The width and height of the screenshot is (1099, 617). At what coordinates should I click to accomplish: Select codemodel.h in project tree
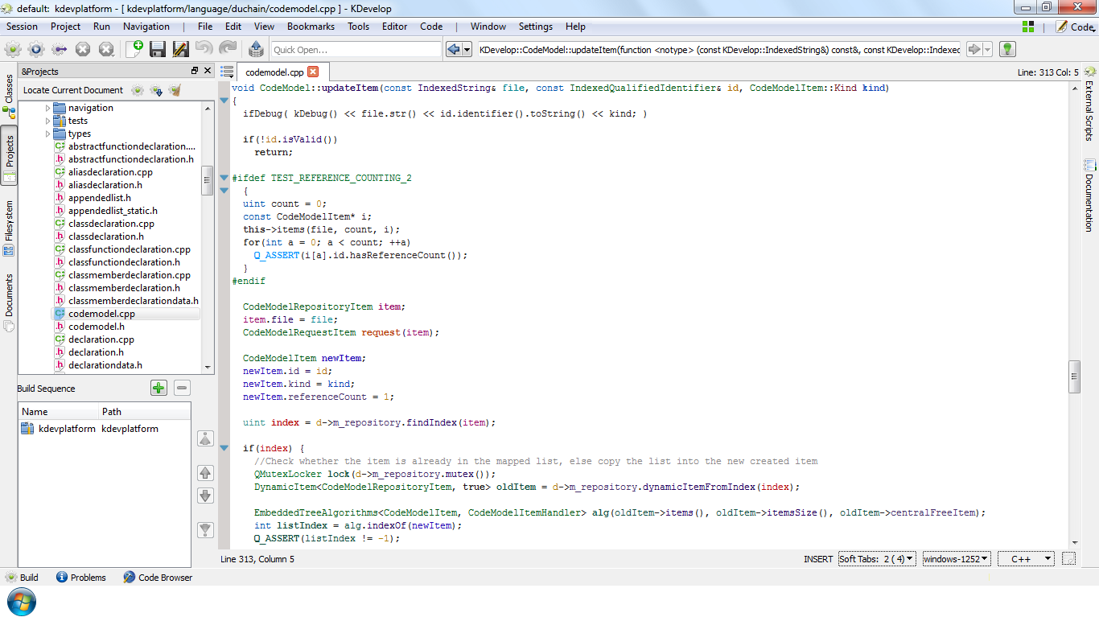pyautogui.click(x=97, y=327)
